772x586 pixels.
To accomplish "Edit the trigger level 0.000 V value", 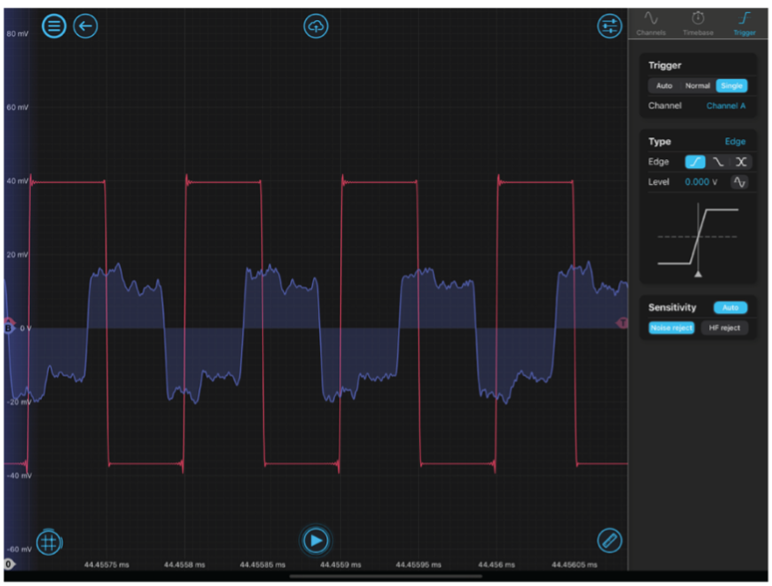I will coord(700,182).
